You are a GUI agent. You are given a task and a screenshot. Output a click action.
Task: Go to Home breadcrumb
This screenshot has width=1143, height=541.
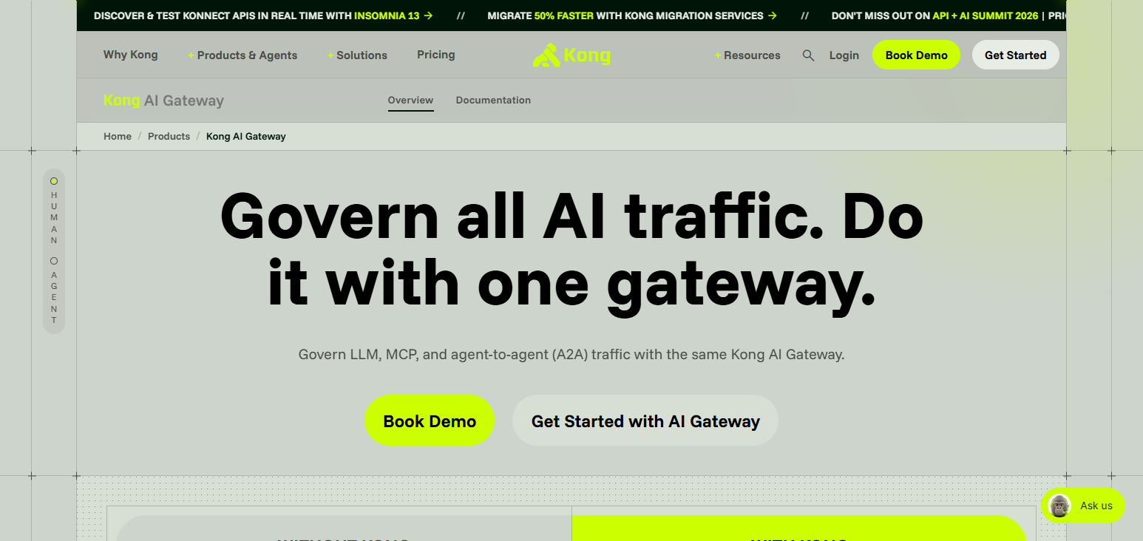coord(118,137)
